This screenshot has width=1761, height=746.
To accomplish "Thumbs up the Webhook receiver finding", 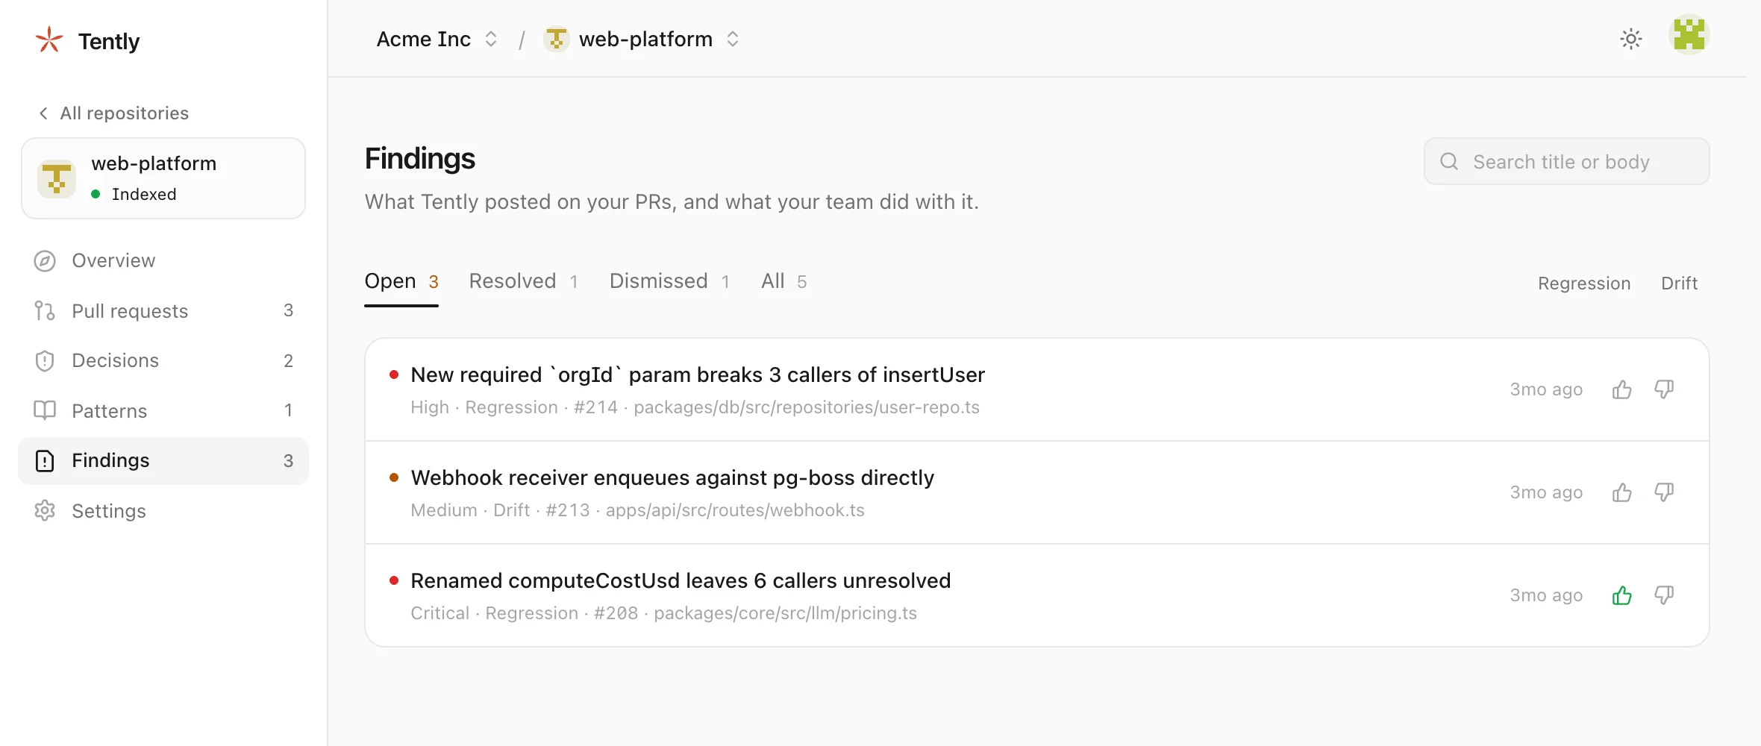I will (x=1621, y=492).
